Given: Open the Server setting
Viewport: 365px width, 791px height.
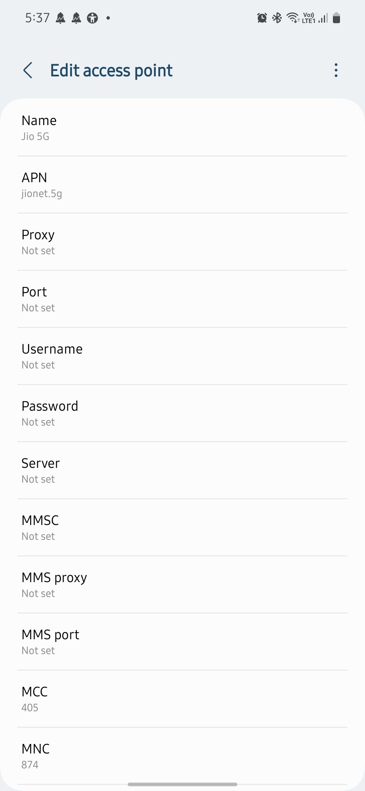Looking at the screenshot, I should point(182,471).
